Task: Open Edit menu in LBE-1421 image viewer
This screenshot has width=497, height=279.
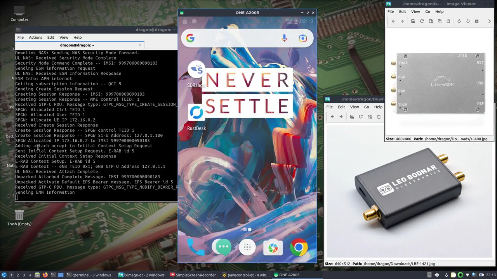Action: 341,107
